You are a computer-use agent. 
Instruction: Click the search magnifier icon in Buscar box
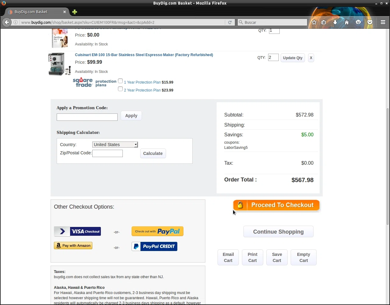click(241, 22)
